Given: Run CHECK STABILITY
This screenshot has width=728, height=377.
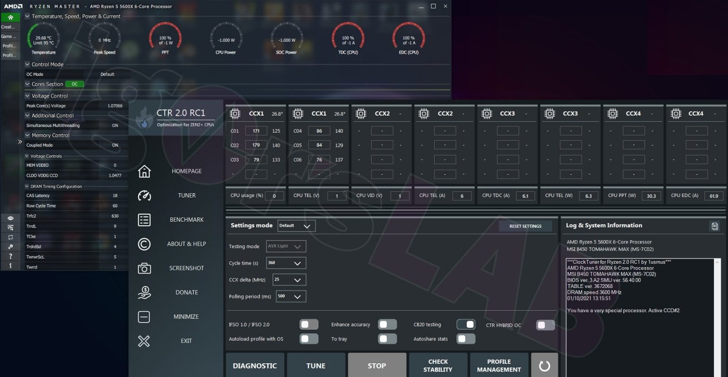Looking at the screenshot, I should click(437, 364).
